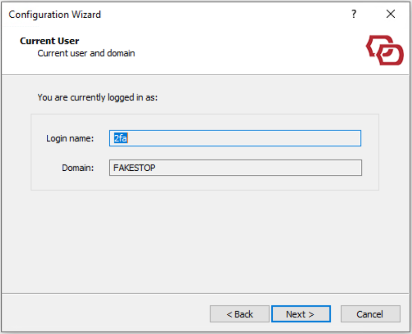Close the Configuration Wizard window
The image size is (412, 334).
coord(391,14)
